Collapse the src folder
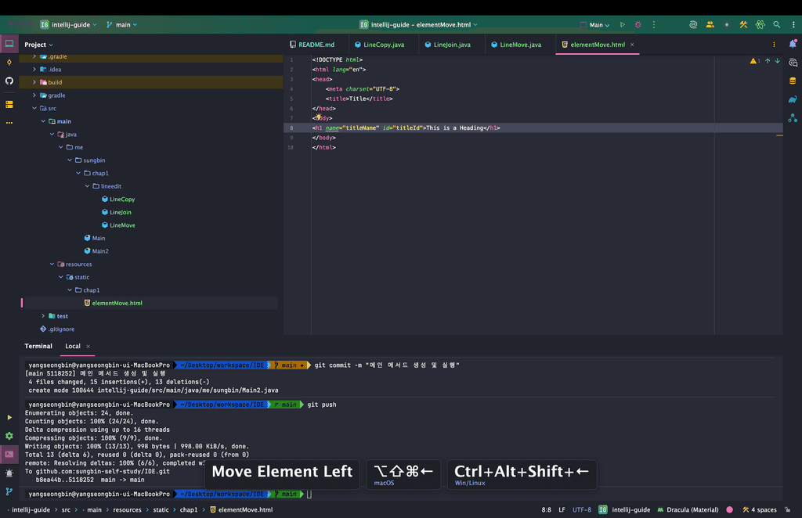 pyautogui.click(x=34, y=108)
